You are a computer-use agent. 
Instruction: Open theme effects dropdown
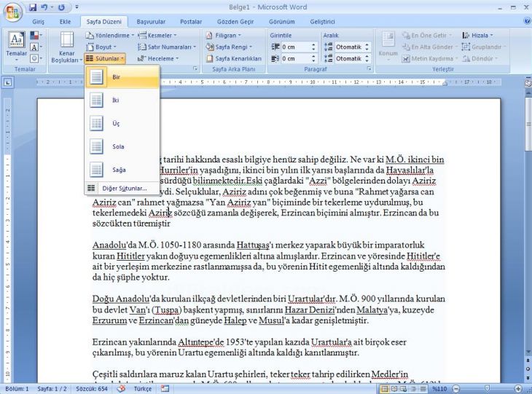(36, 58)
